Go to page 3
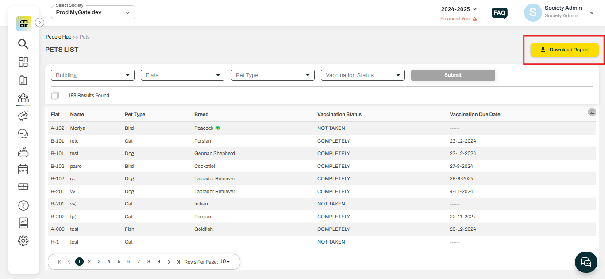This screenshot has height=279, width=605. point(99,262)
